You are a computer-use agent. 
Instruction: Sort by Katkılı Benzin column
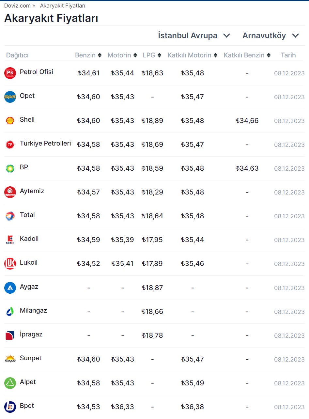[x=247, y=55]
